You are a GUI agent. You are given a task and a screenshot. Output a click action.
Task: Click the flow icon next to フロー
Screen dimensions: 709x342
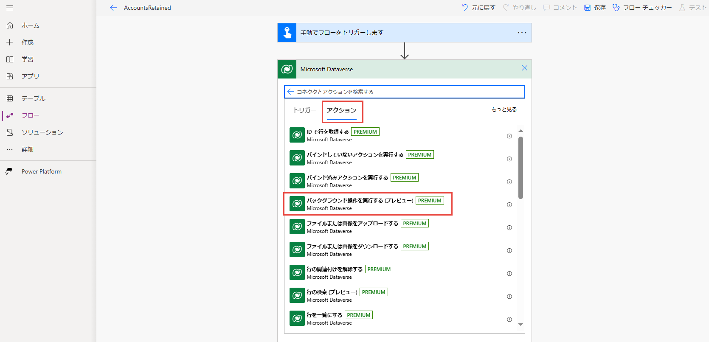[x=10, y=115]
